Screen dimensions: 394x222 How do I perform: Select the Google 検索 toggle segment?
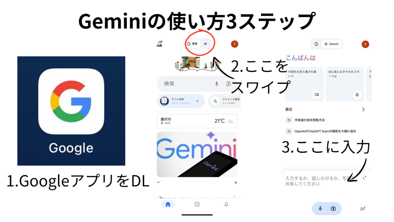193,44
